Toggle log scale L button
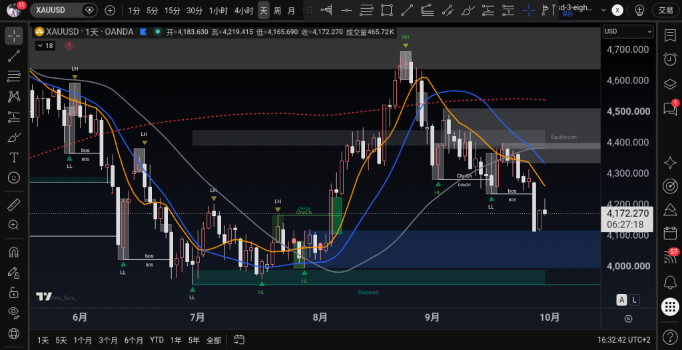 [635, 299]
